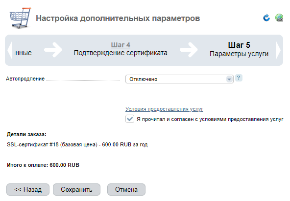This screenshot has width=290, height=201.
Task: Click white arrow between Шаг 4 and Шаг 5
Action: coord(189,50)
